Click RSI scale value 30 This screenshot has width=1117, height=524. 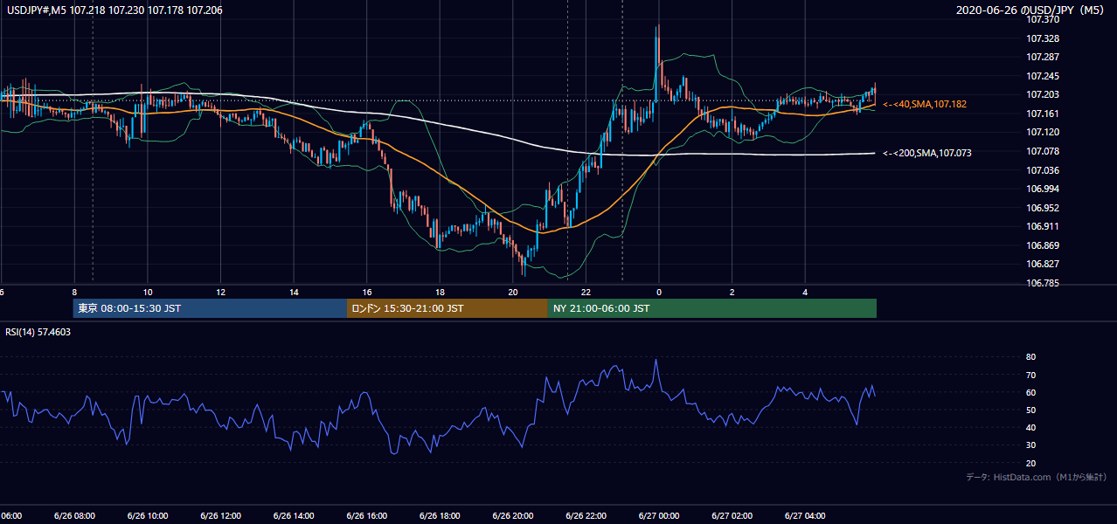coord(1031,445)
